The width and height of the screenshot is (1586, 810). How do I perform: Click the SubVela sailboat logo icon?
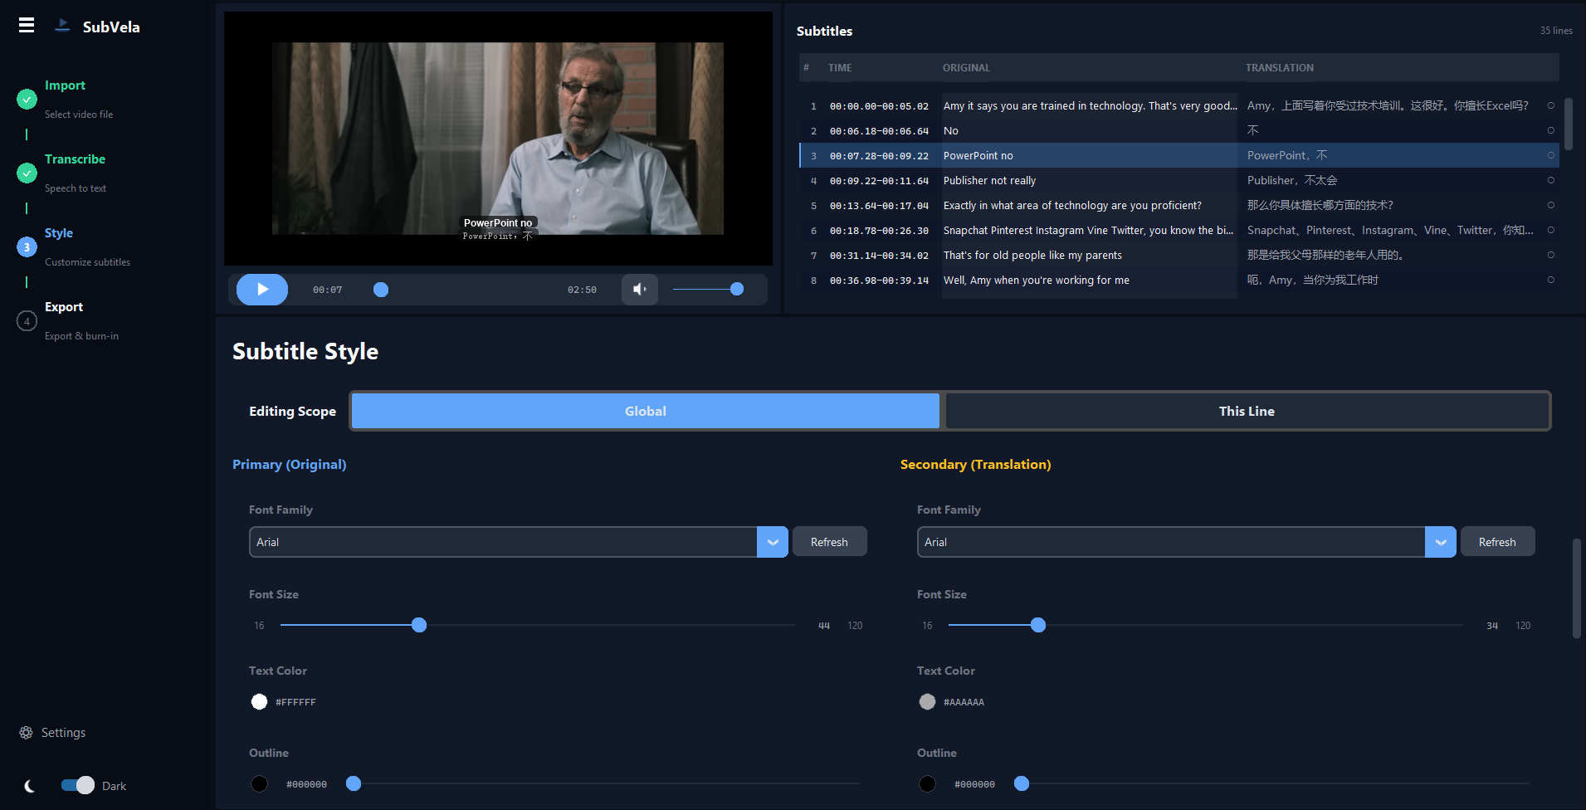point(61,25)
